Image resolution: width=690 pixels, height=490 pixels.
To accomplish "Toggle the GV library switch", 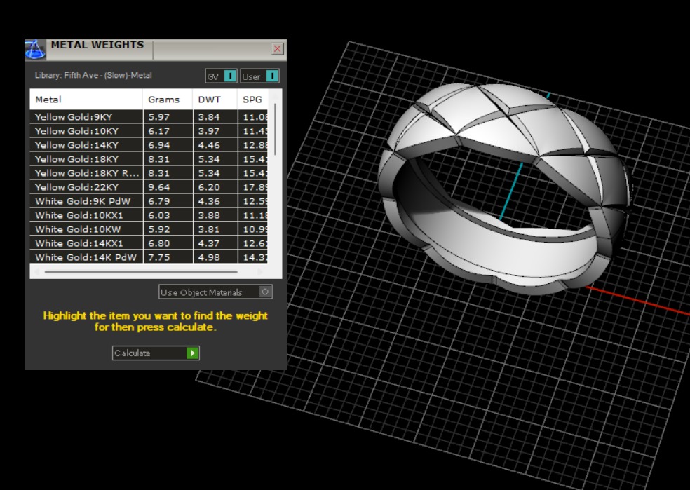I will point(222,76).
